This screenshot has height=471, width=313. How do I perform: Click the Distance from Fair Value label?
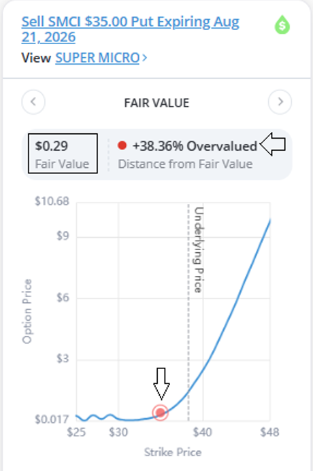[x=185, y=164]
